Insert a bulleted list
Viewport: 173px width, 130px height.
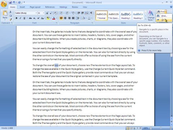tap(61, 13)
